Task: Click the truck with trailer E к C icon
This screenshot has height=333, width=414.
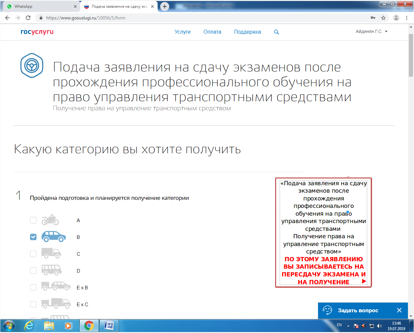Action: [56, 303]
